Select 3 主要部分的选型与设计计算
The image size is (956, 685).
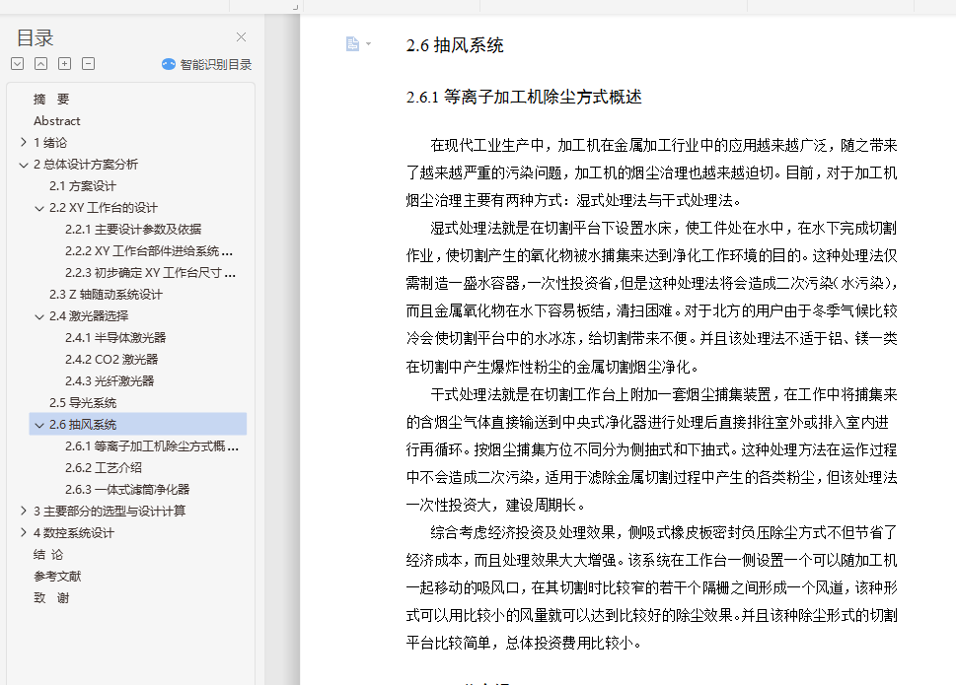110,511
